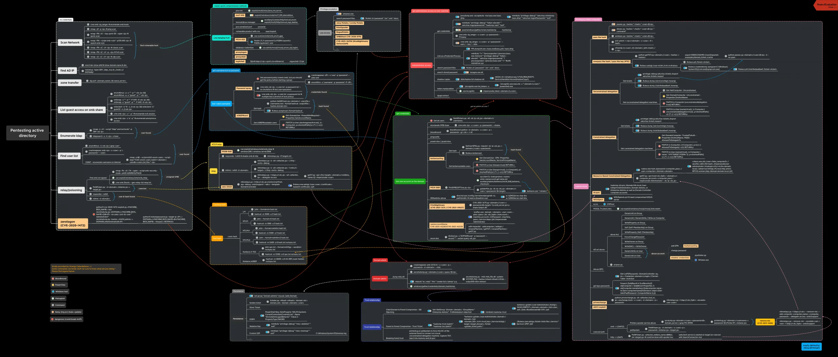Click the Mode d'Evaluation Xmind banner
This screenshot has height=357, width=838.
click(825, 5)
